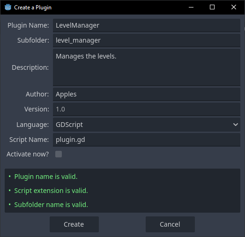Image resolution: width=245 pixels, height=237 pixels.
Task: Click the Version field showing 1.0
Action: click(x=147, y=109)
